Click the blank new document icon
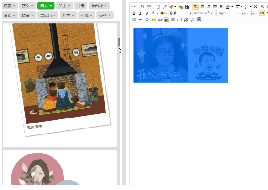Screen dimensions: 268x190 (158, 7)
